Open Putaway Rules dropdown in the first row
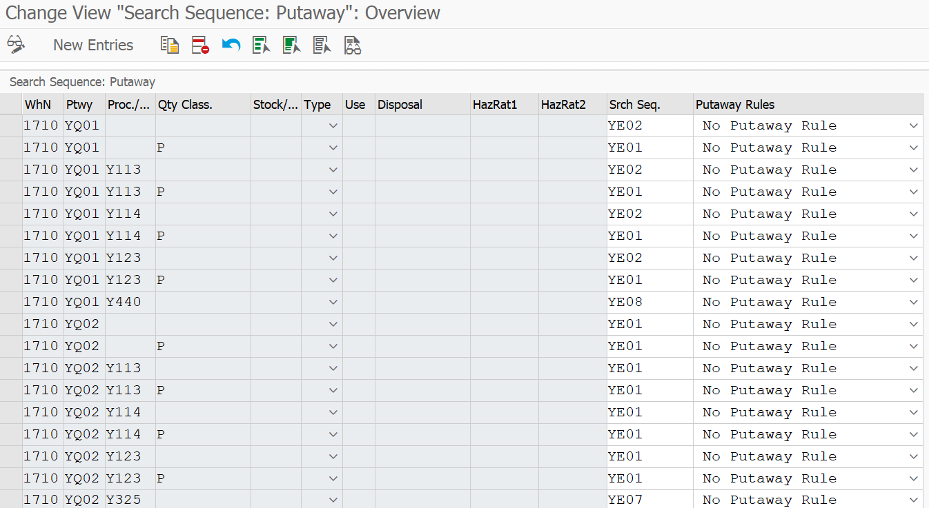Image resolution: width=929 pixels, height=508 pixels. (x=913, y=125)
